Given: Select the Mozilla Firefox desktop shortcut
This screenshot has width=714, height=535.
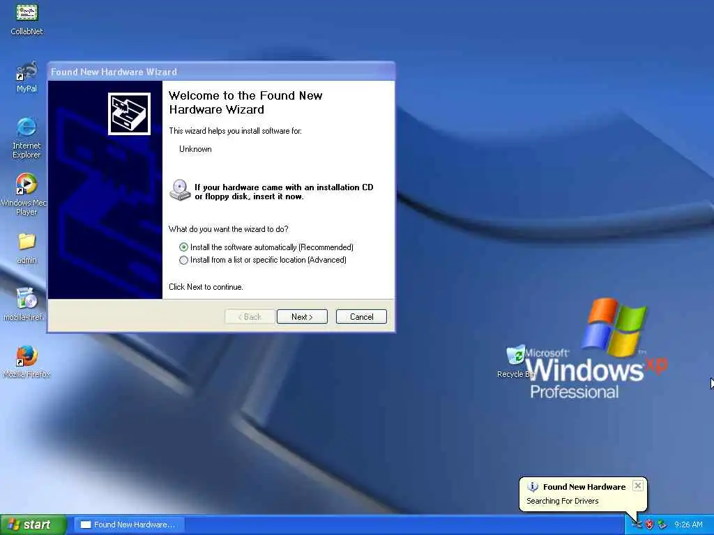Looking at the screenshot, I should pos(26,362).
